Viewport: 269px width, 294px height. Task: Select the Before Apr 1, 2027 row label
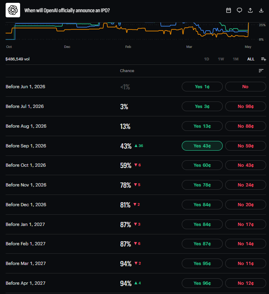click(x=25, y=283)
